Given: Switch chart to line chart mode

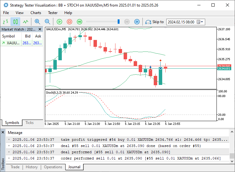Looking at the screenshot, I should 25,22.
